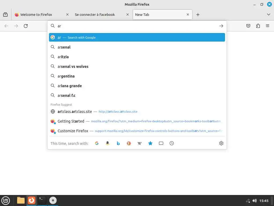Image resolution: width=274 pixels, height=206 pixels.
Task: Open Firefox View from tab bar icon
Action: (x=5, y=14)
